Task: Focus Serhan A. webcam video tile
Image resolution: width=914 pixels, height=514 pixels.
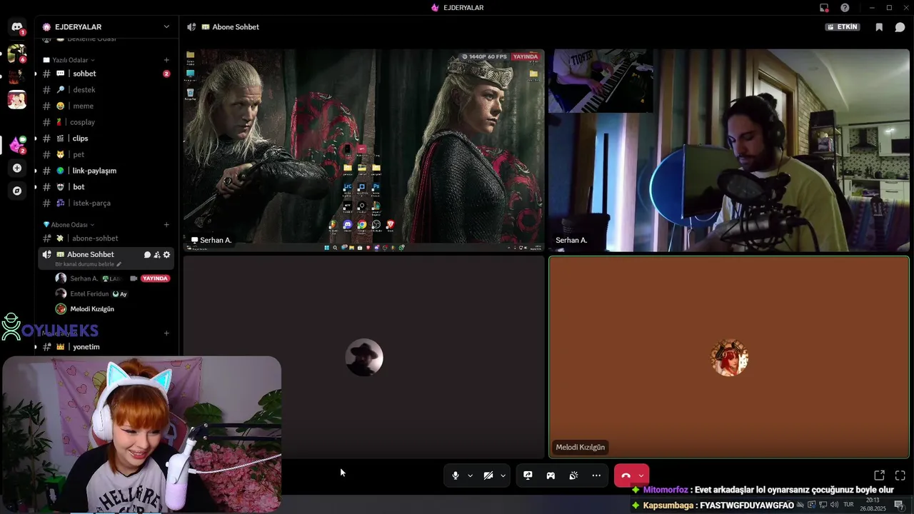Action: 729,150
